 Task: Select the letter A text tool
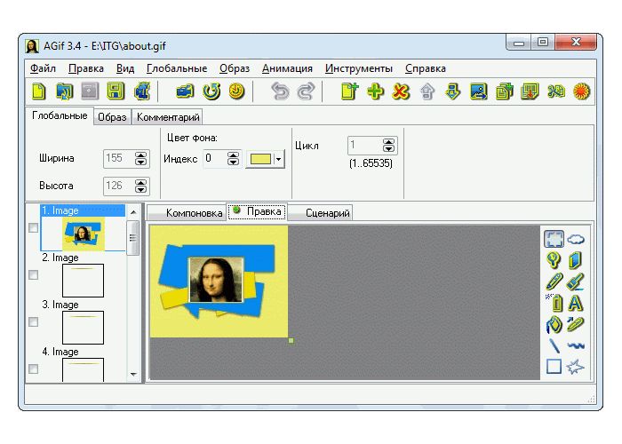tap(576, 304)
